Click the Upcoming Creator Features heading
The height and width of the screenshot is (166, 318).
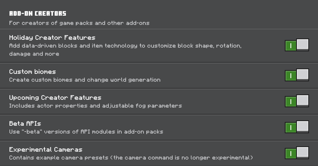tap(55, 98)
